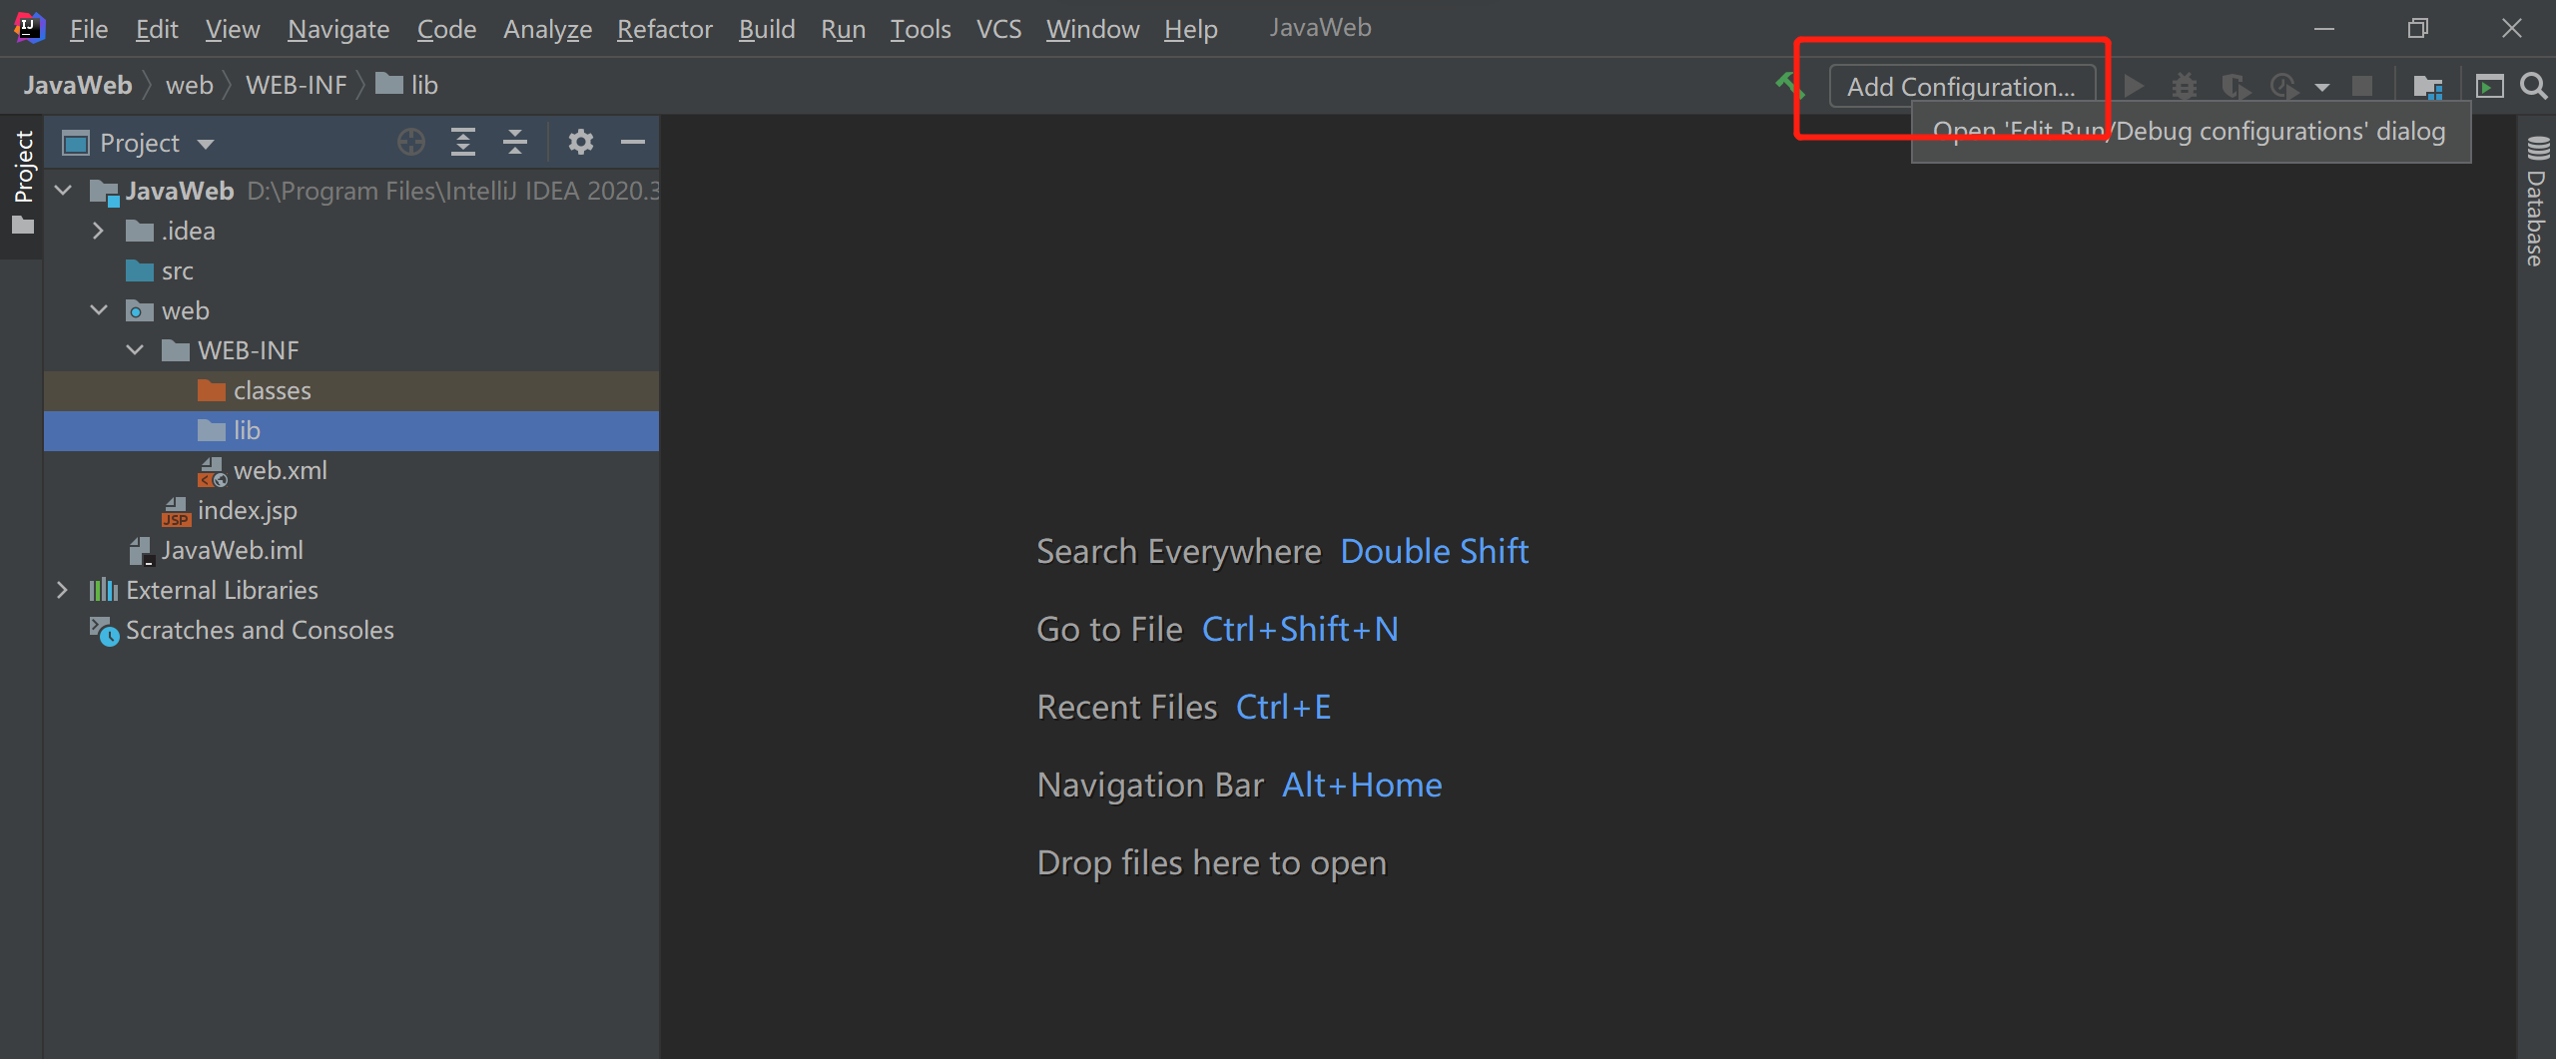This screenshot has height=1059, width=2556.
Task: Open the File menu
Action: (x=89, y=29)
